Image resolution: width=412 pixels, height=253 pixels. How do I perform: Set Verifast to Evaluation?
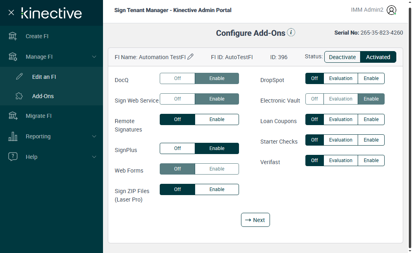point(340,160)
